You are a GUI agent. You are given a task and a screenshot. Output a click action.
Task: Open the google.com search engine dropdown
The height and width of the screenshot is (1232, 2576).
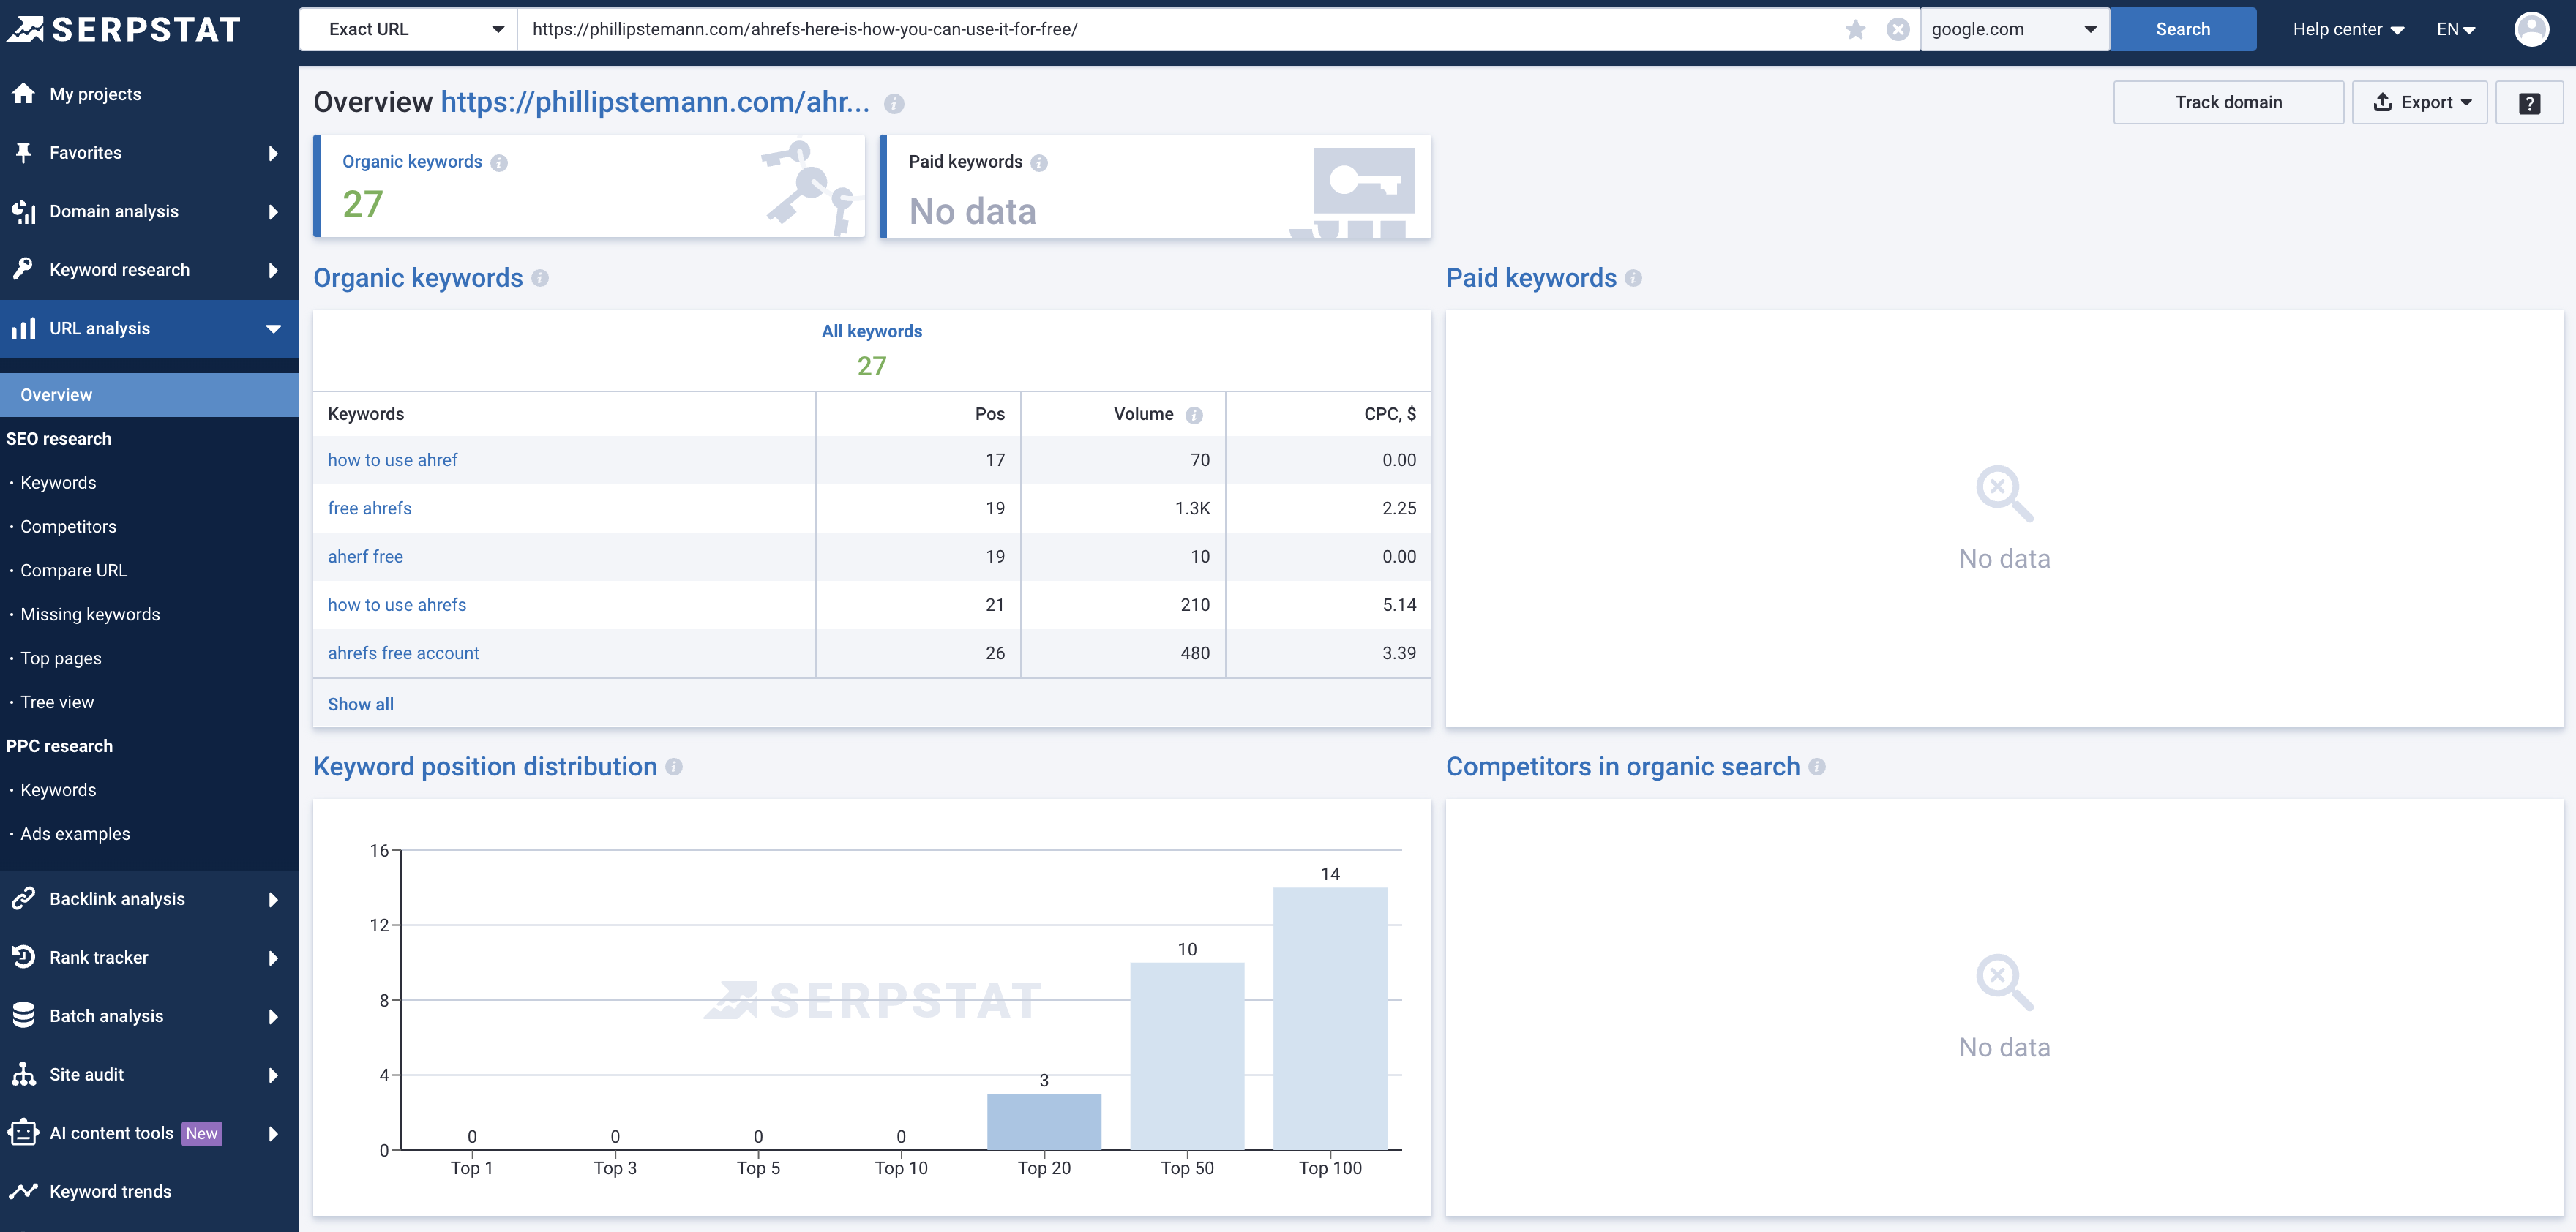(2015, 29)
